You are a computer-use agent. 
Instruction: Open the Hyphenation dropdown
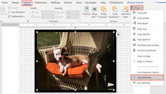tap(17, 16)
